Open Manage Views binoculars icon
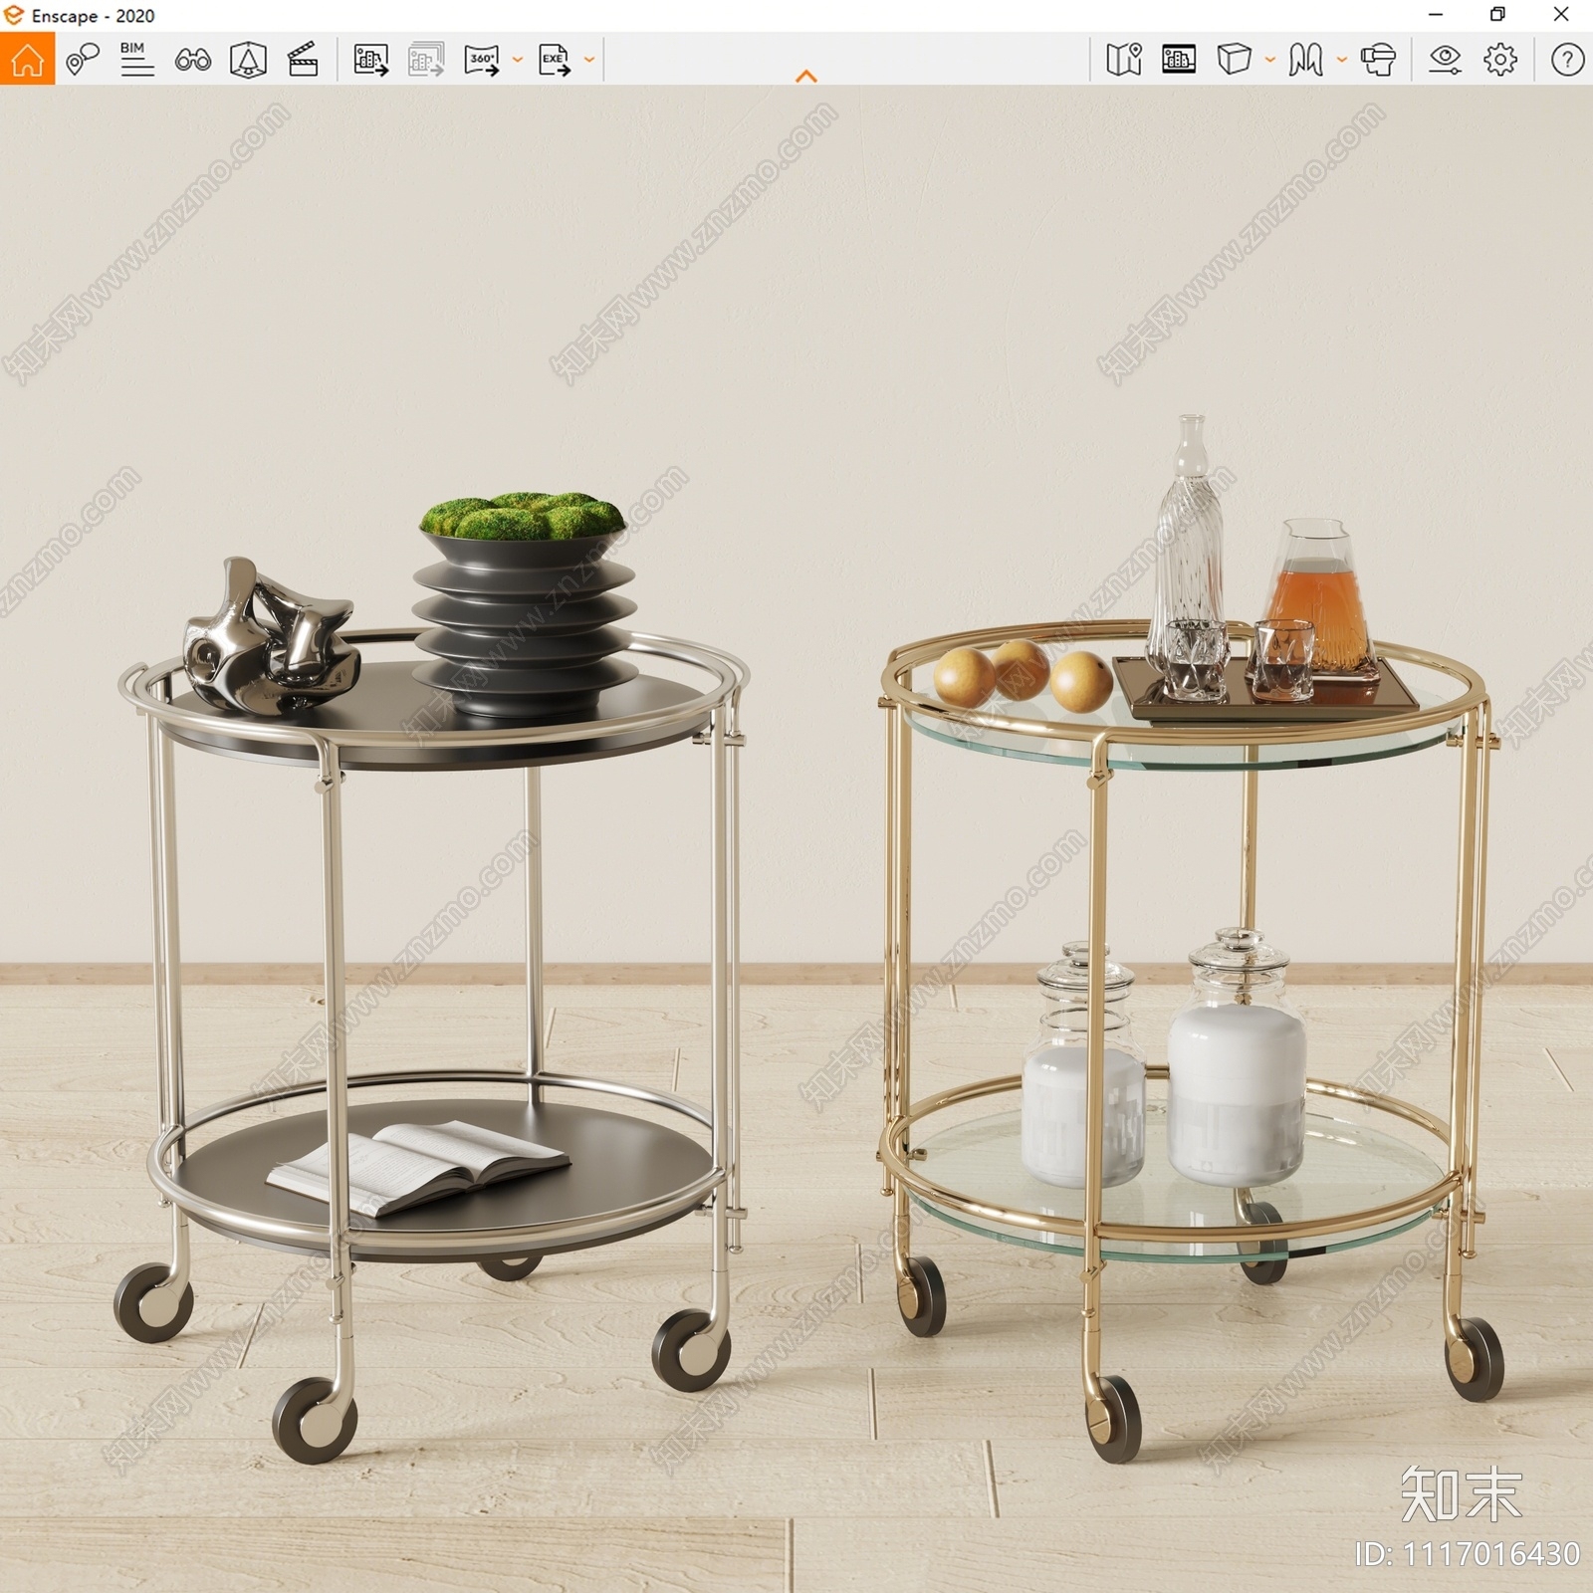Image resolution: width=1593 pixels, height=1593 pixels. point(192,61)
